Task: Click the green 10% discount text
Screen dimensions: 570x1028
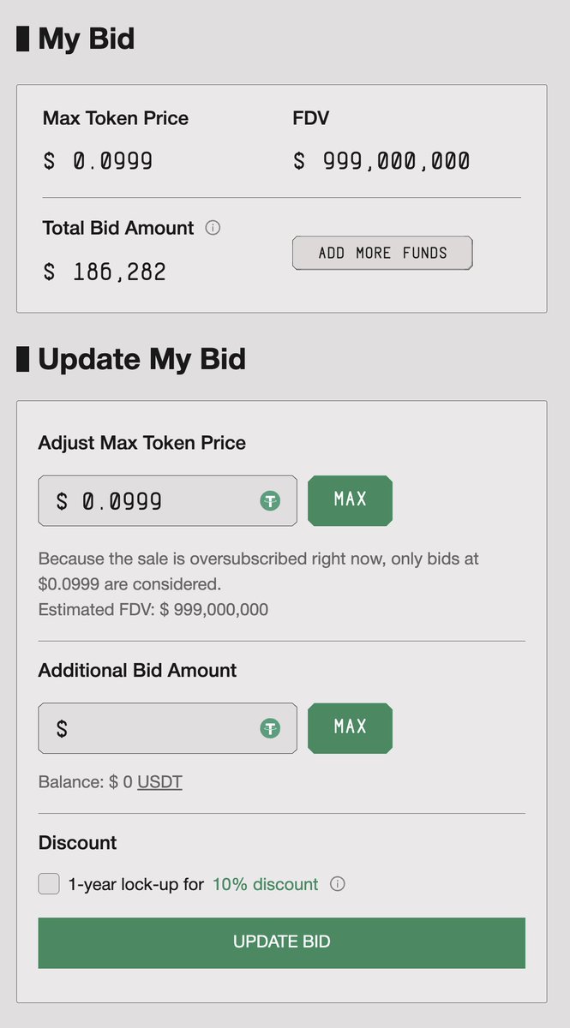Action: 266,884
